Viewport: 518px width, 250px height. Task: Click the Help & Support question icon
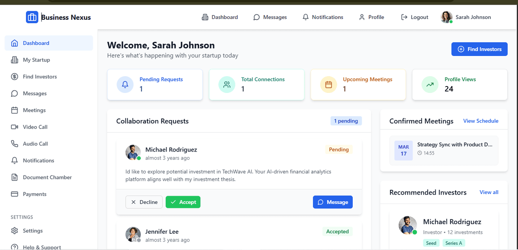pyautogui.click(x=15, y=247)
